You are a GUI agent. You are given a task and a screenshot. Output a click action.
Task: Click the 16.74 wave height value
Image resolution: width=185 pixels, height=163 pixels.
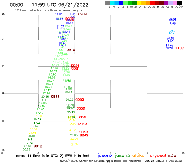coord(49,84)
